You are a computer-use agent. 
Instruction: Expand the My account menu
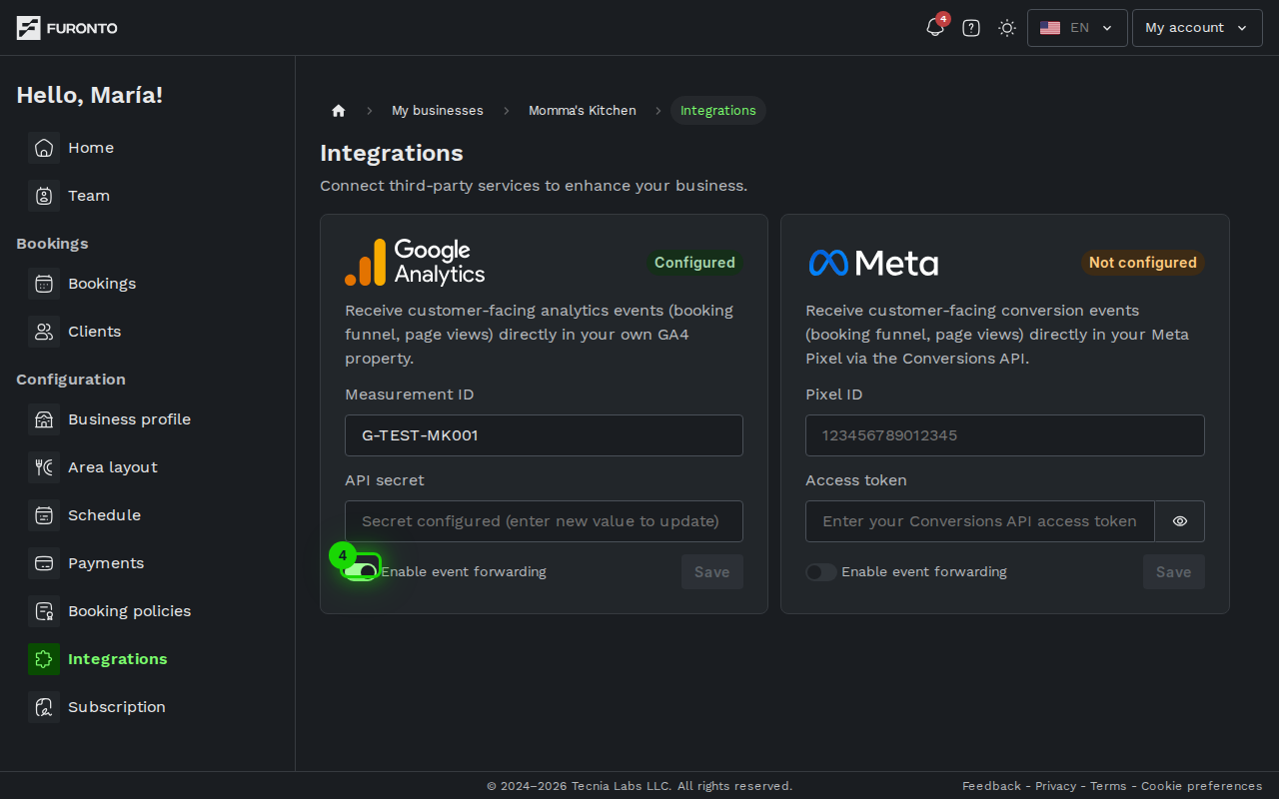[1197, 28]
